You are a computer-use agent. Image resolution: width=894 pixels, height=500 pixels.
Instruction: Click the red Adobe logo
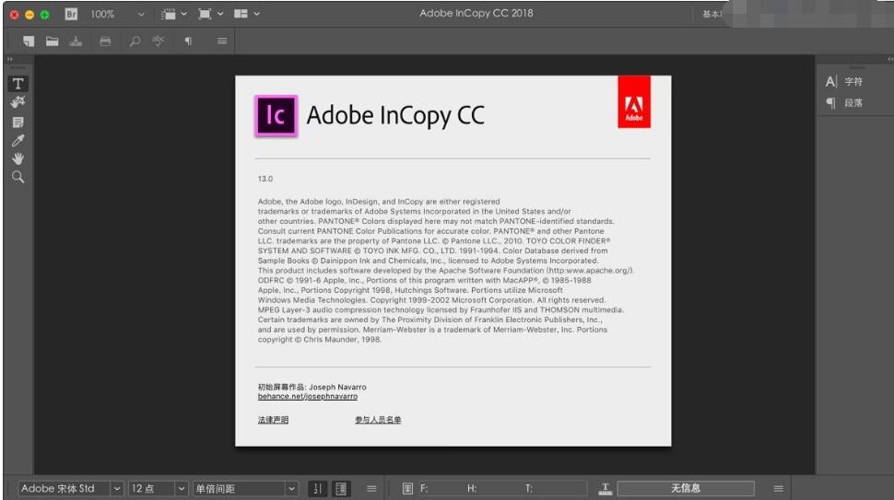point(634,102)
